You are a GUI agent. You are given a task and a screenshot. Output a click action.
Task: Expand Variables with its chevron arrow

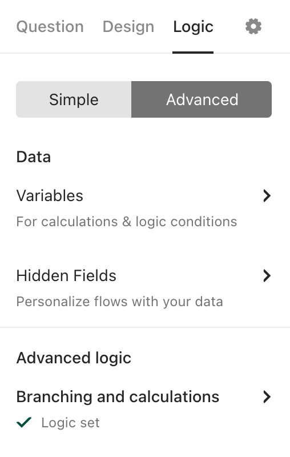coord(267,195)
